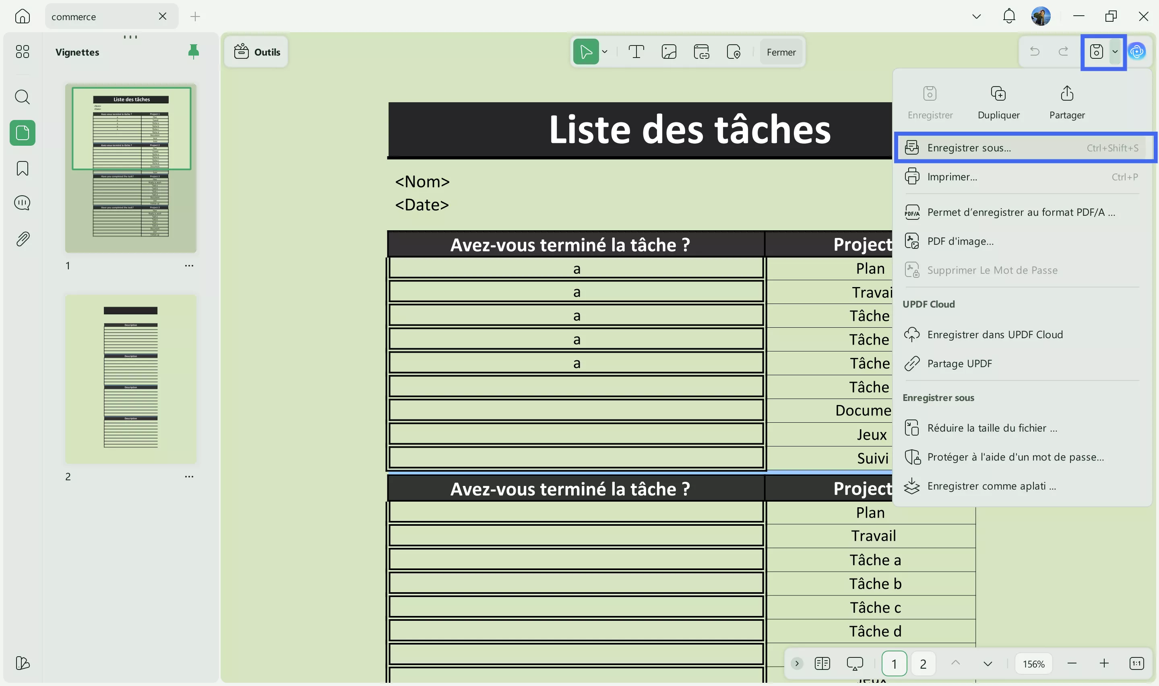
Task: Open the tab list dropdown near notifications
Action: coord(976,16)
